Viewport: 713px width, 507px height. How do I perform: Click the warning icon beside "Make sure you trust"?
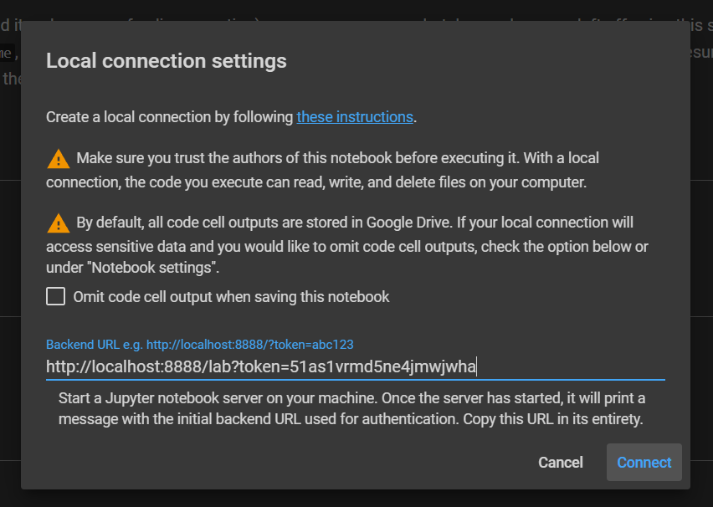click(58, 158)
